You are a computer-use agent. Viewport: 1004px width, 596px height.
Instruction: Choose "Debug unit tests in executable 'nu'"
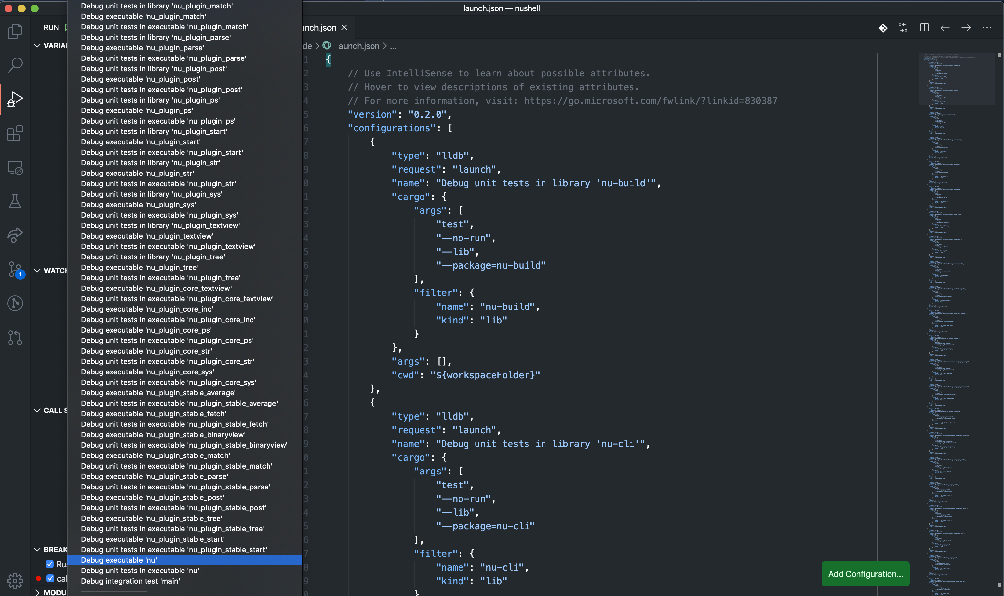184,570
